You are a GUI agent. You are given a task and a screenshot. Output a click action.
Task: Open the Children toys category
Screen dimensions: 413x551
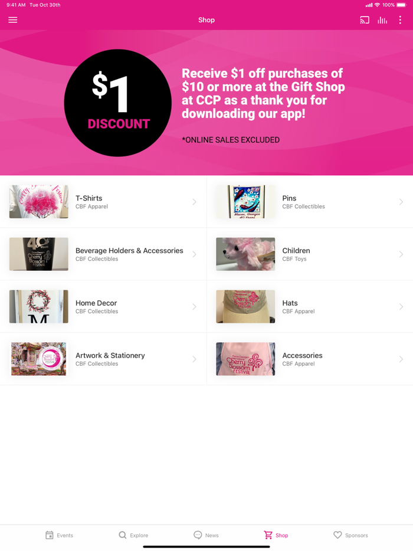[310, 254]
